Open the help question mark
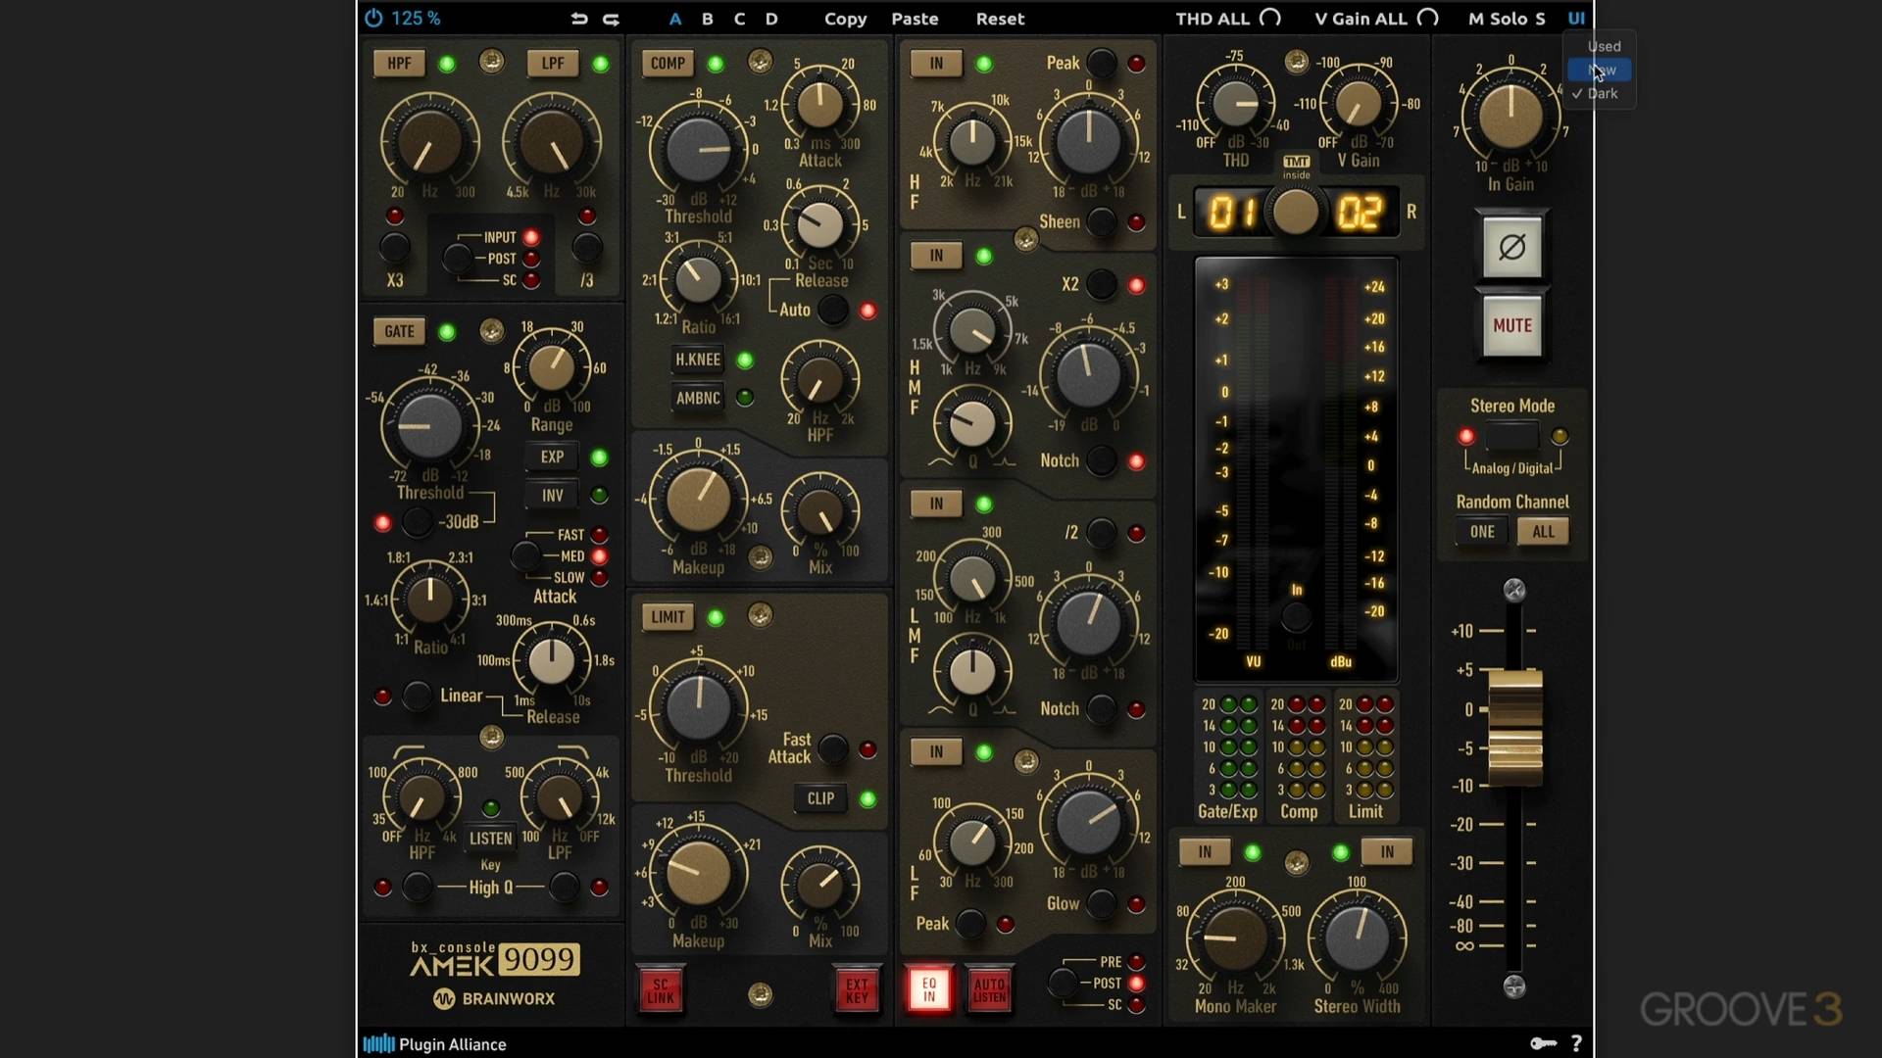This screenshot has width=1882, height=1058. pos(1576,1043)
